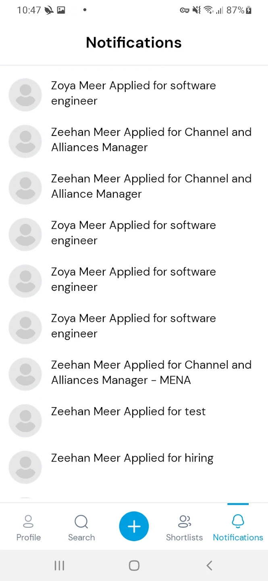Open Zeehan Meer Applied for hiring notification
268x581 pixels.
[134, 467]
